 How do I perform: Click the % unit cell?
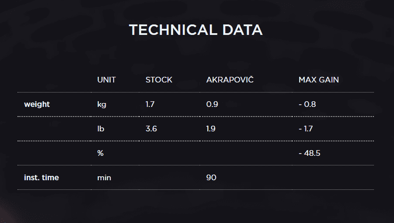click(x=100, y=153)
